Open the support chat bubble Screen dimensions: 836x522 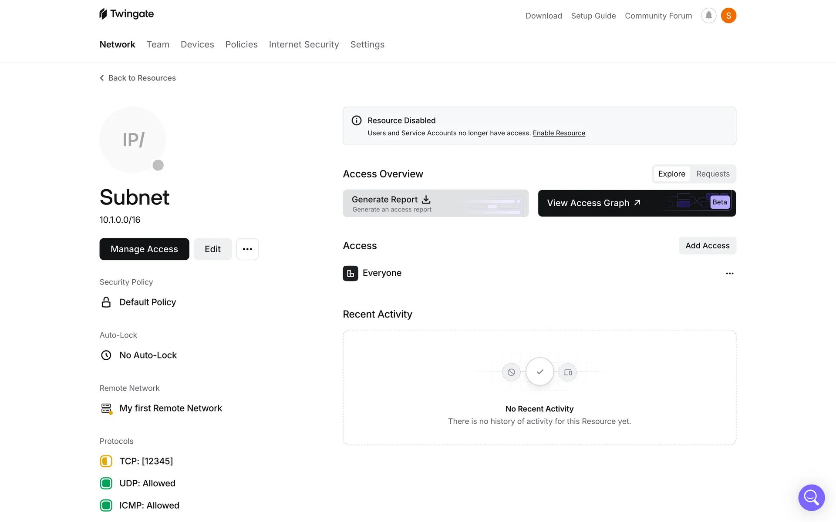[x=811, y=497]
